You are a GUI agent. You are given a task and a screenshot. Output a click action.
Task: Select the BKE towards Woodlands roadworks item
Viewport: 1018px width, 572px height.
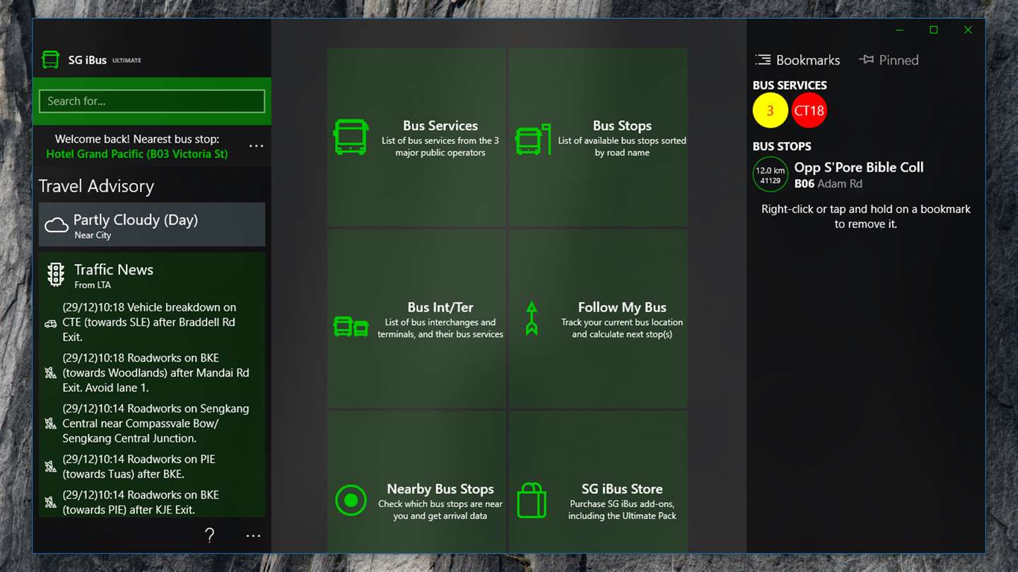tap(152, 373)
